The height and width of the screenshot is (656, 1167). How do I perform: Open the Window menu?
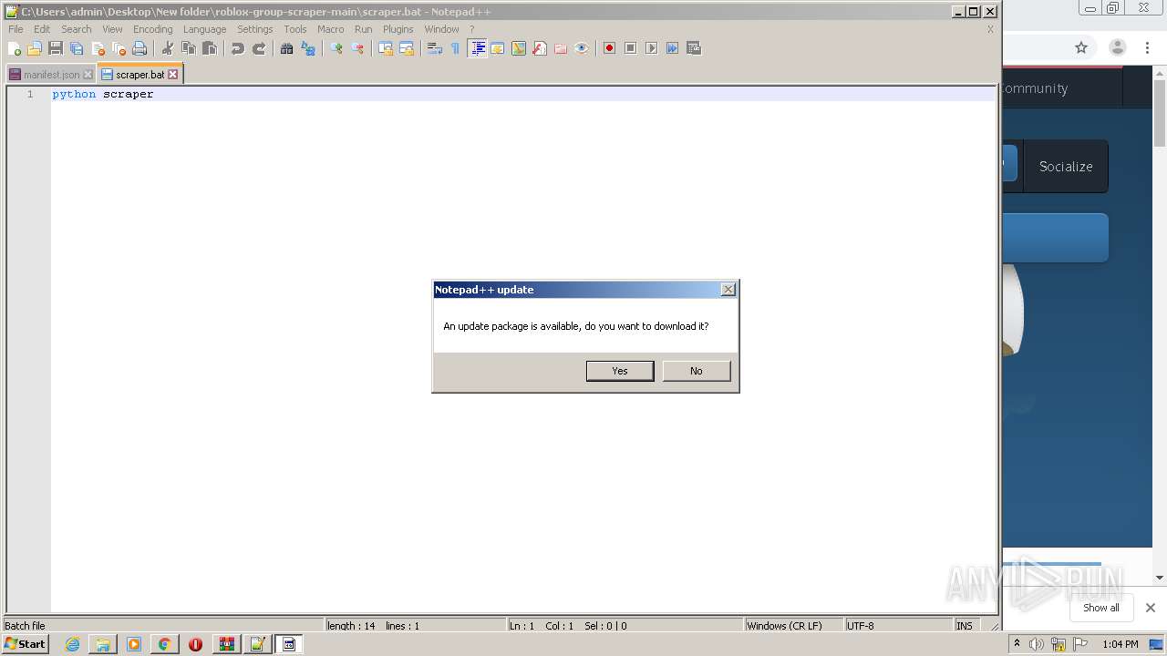[x=442, y=29]
